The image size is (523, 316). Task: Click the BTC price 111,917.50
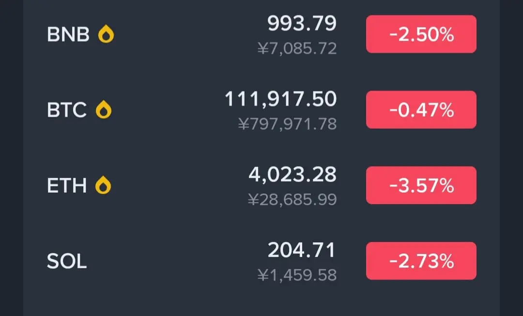pos(281,99)
